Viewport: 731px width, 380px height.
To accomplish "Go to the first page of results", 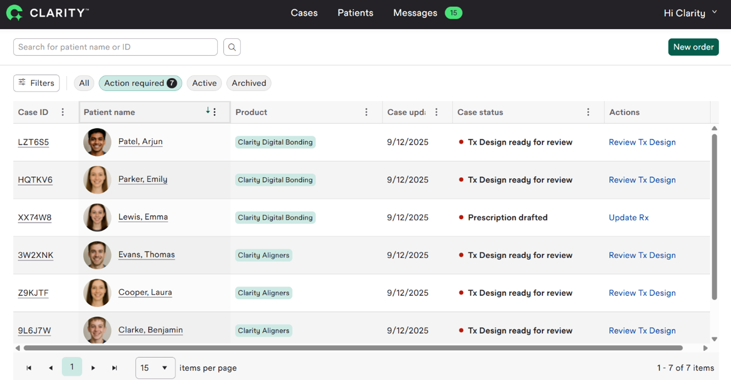I will click(x=29, y=368).
